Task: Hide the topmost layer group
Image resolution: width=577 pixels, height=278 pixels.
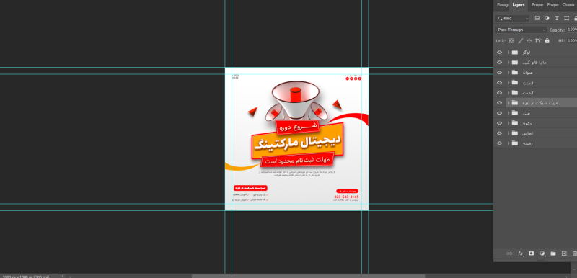Action: tap(499, 53)
